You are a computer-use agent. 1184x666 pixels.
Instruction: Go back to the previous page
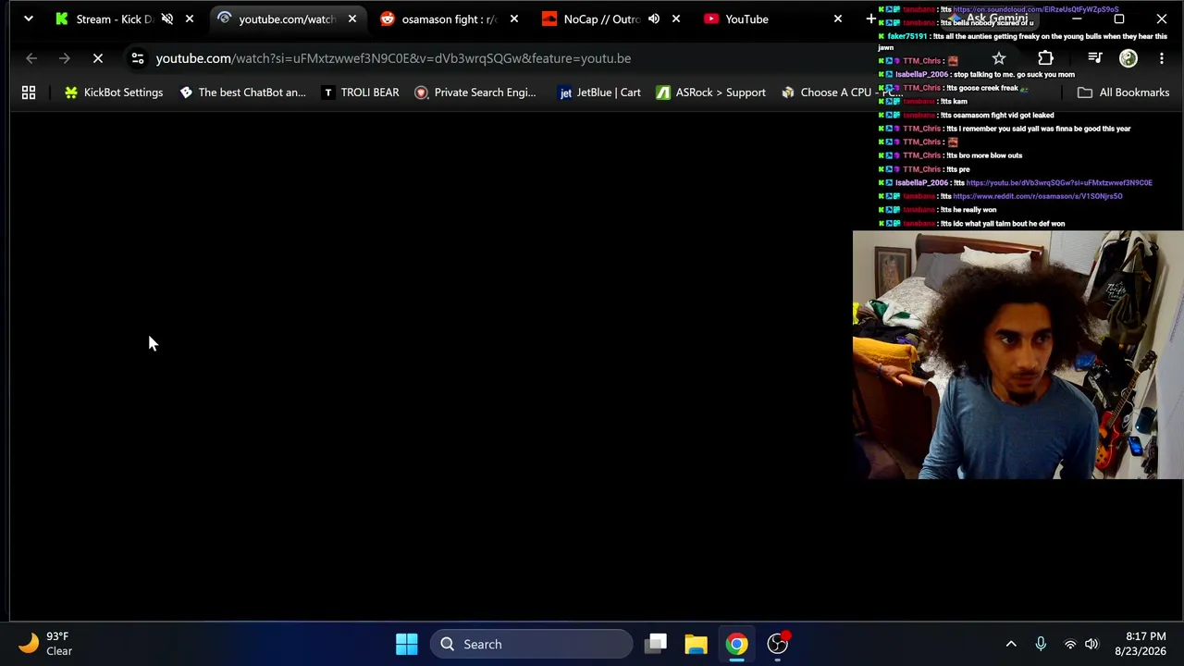[31, 58]
